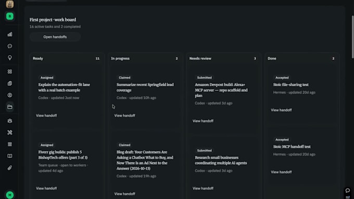Click Assigned badge on Fiverr gig card
Viewport: 354px width, 199px height.
(x=47, y=145)
